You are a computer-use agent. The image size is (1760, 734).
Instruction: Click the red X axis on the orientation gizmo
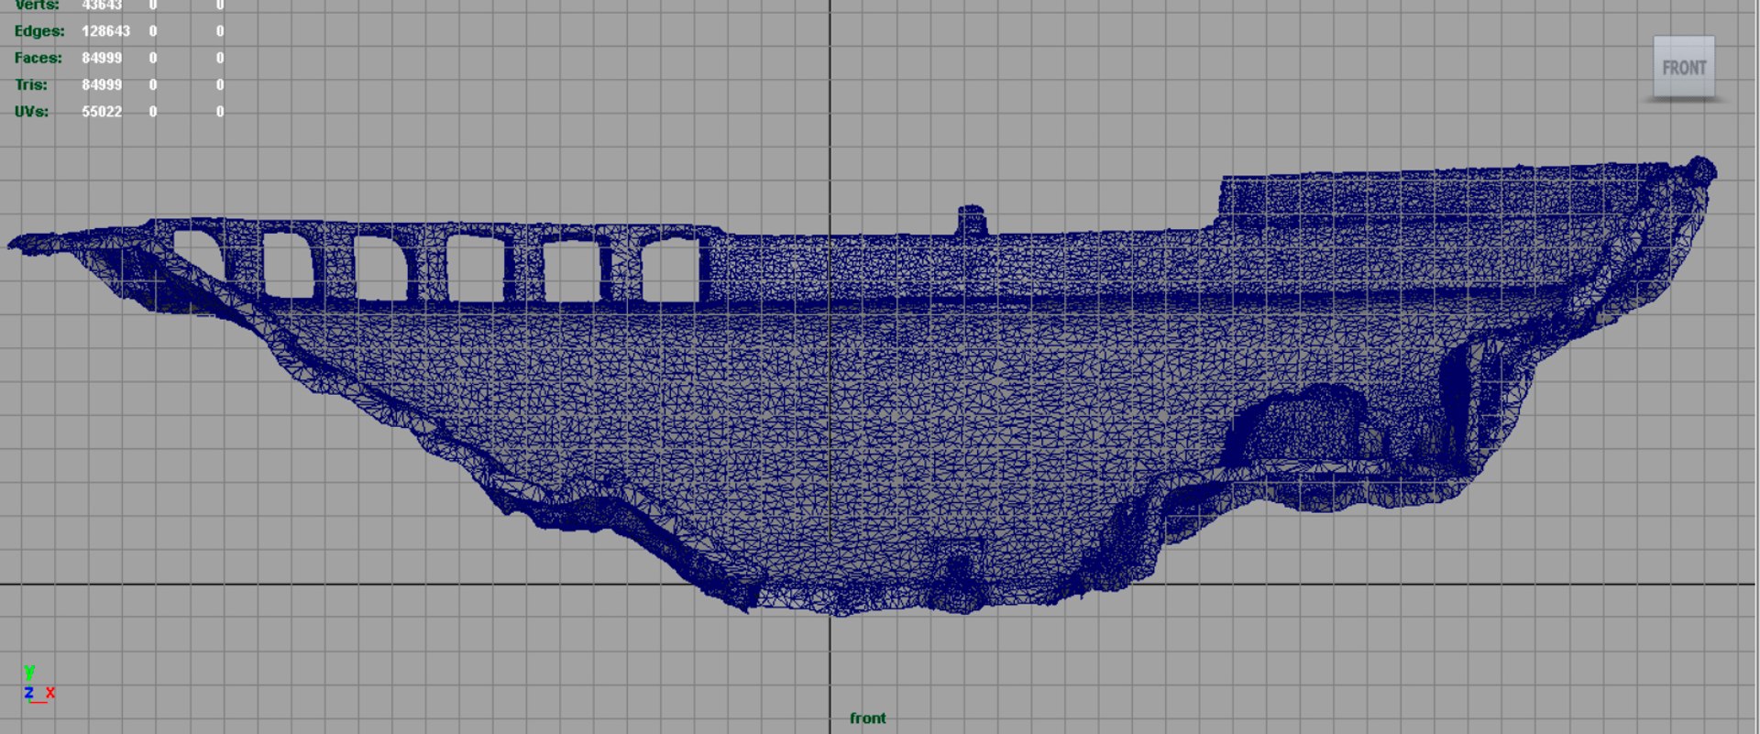tap(50, 693)
